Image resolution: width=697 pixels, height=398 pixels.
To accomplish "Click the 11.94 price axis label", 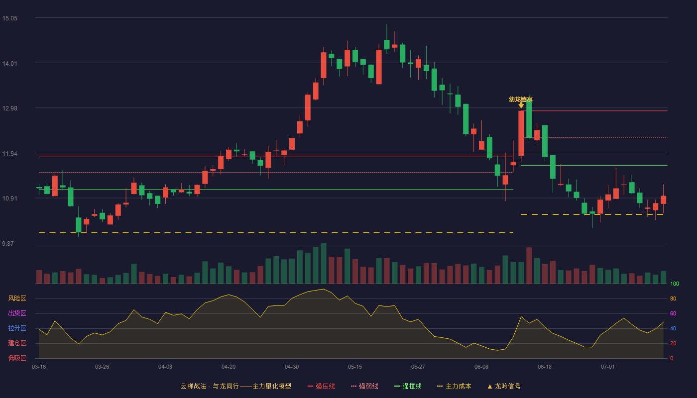I will [x=9, y=154].
